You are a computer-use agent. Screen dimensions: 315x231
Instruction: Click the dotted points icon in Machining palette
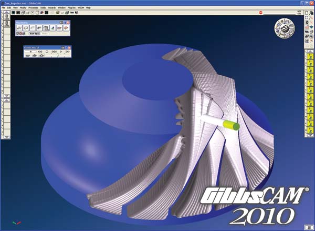[x=19, y=28]
